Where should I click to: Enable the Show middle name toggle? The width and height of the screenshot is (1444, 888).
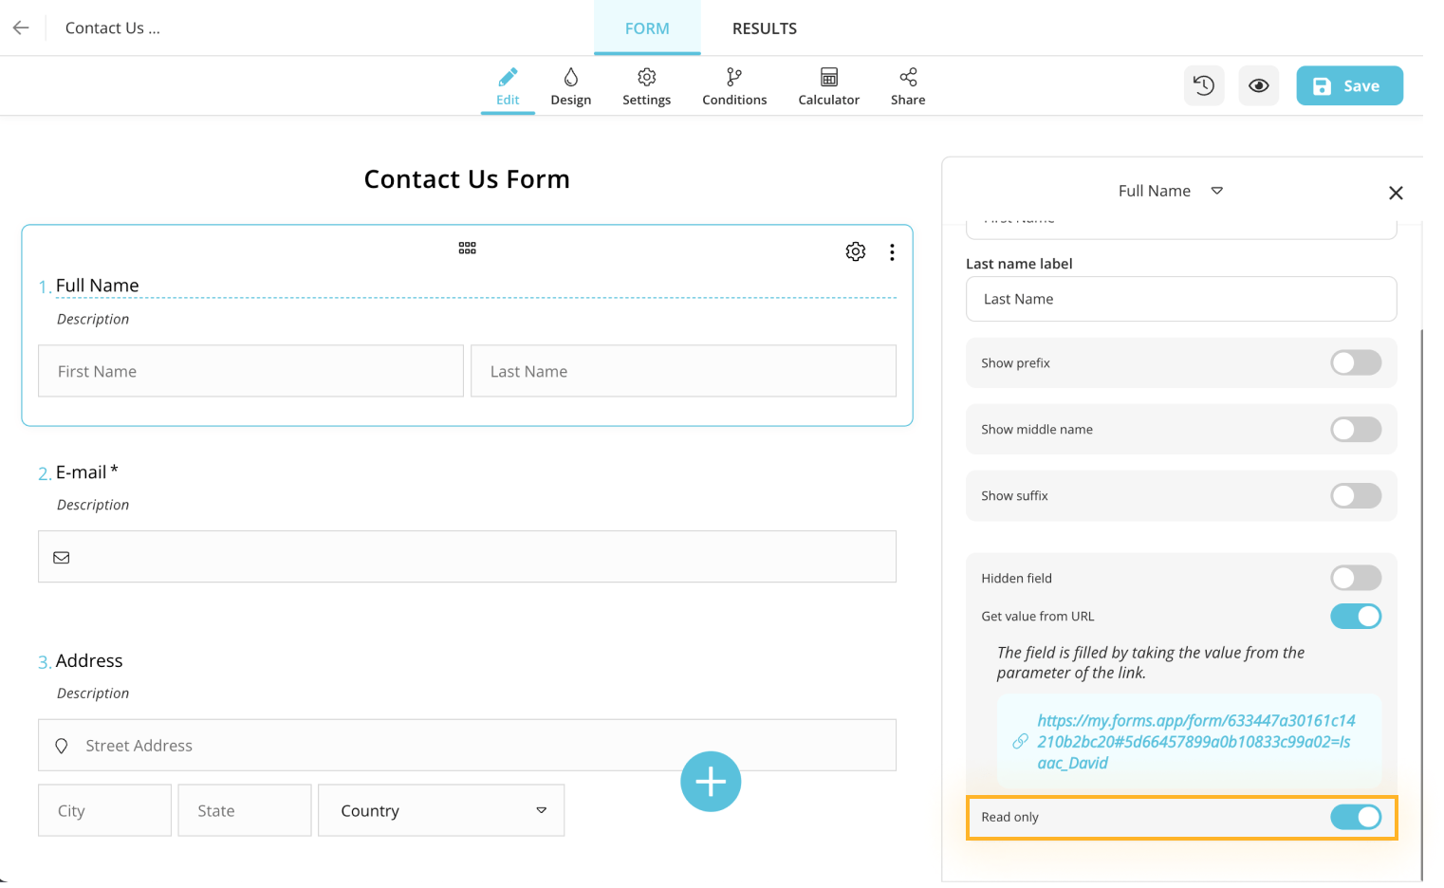(1356, 429)
